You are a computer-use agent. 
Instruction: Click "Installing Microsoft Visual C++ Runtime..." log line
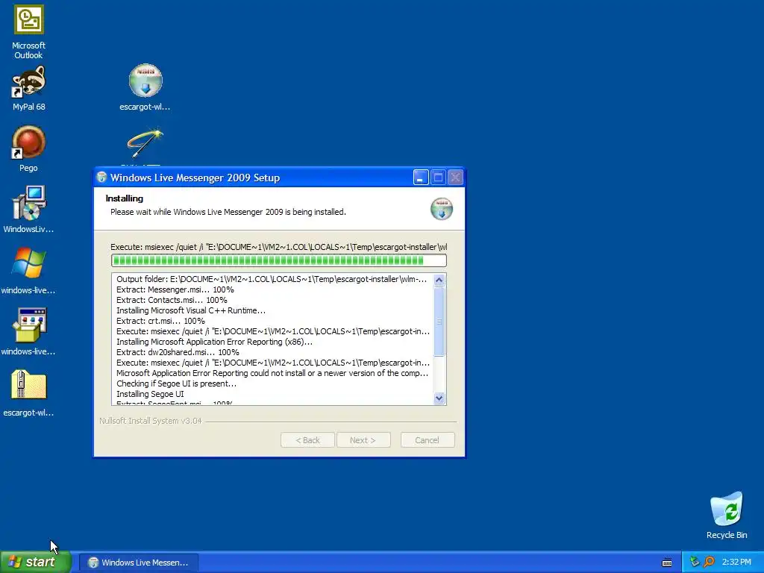[x=191, y=310]
